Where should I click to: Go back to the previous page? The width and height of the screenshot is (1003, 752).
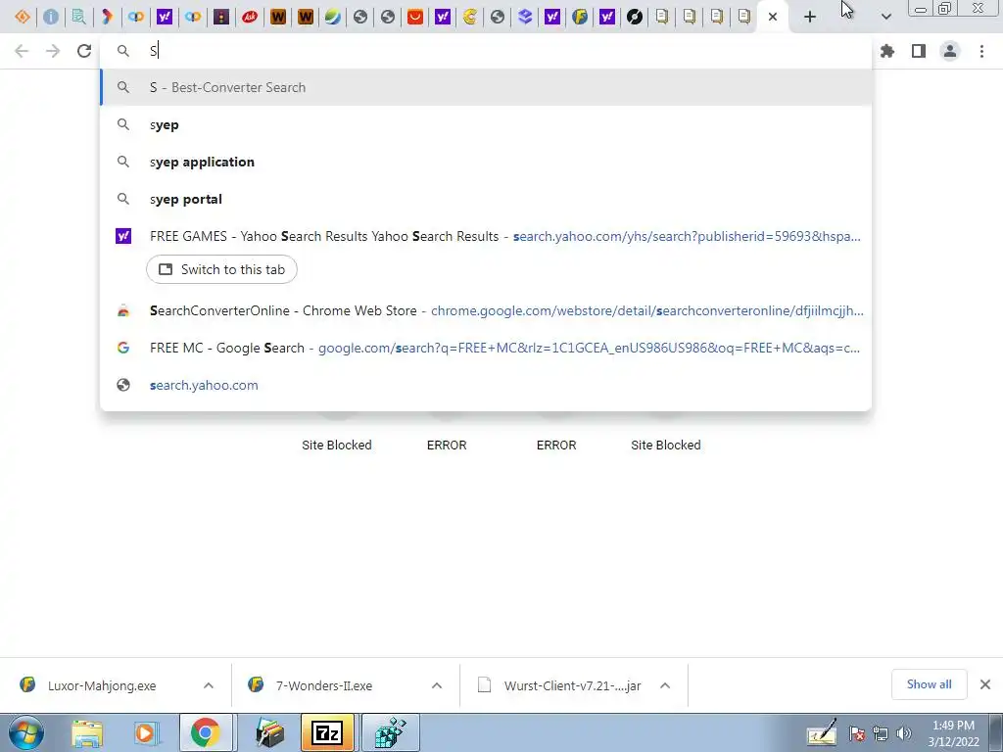pos(22,51)
